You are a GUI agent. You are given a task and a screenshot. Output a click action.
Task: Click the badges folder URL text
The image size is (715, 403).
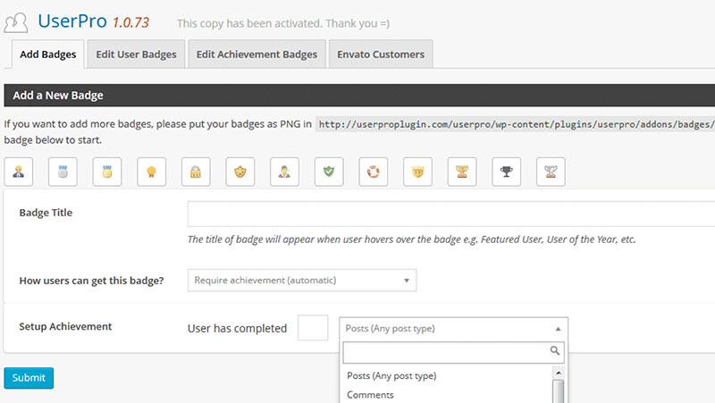pyautogui.click(x=516, y=124)
